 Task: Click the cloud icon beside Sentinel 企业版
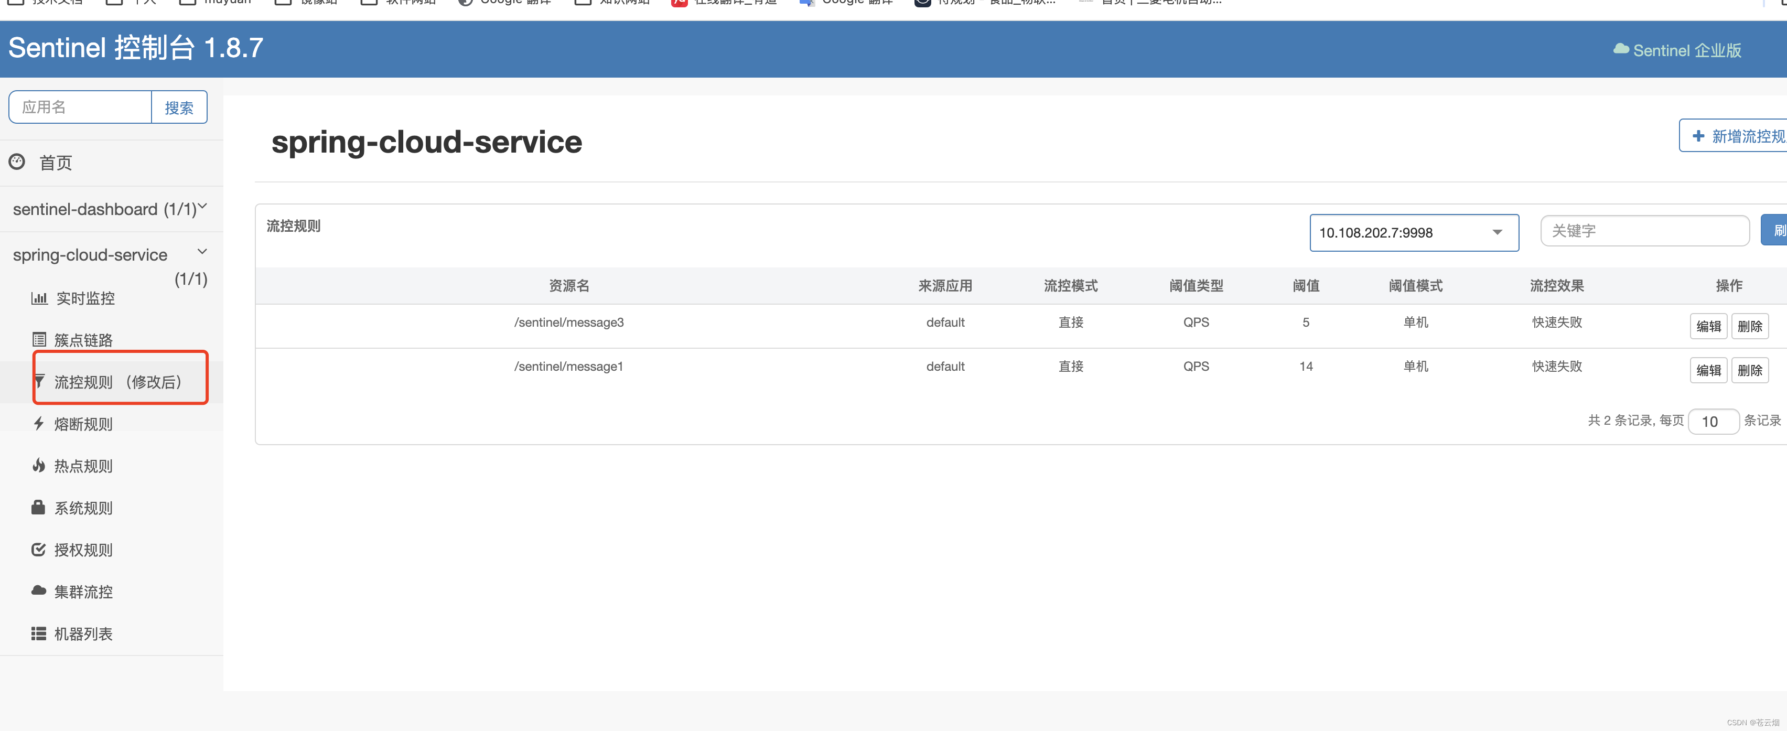click(x=1620, y=49)
